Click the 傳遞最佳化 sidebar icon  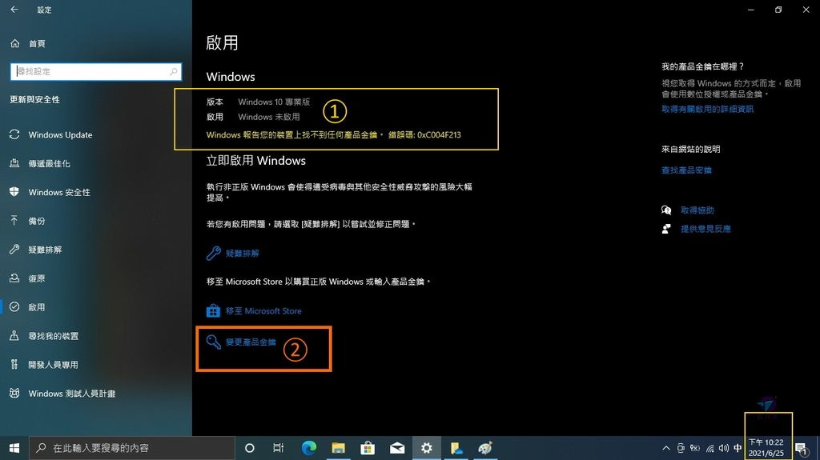[x=14, y=163]
